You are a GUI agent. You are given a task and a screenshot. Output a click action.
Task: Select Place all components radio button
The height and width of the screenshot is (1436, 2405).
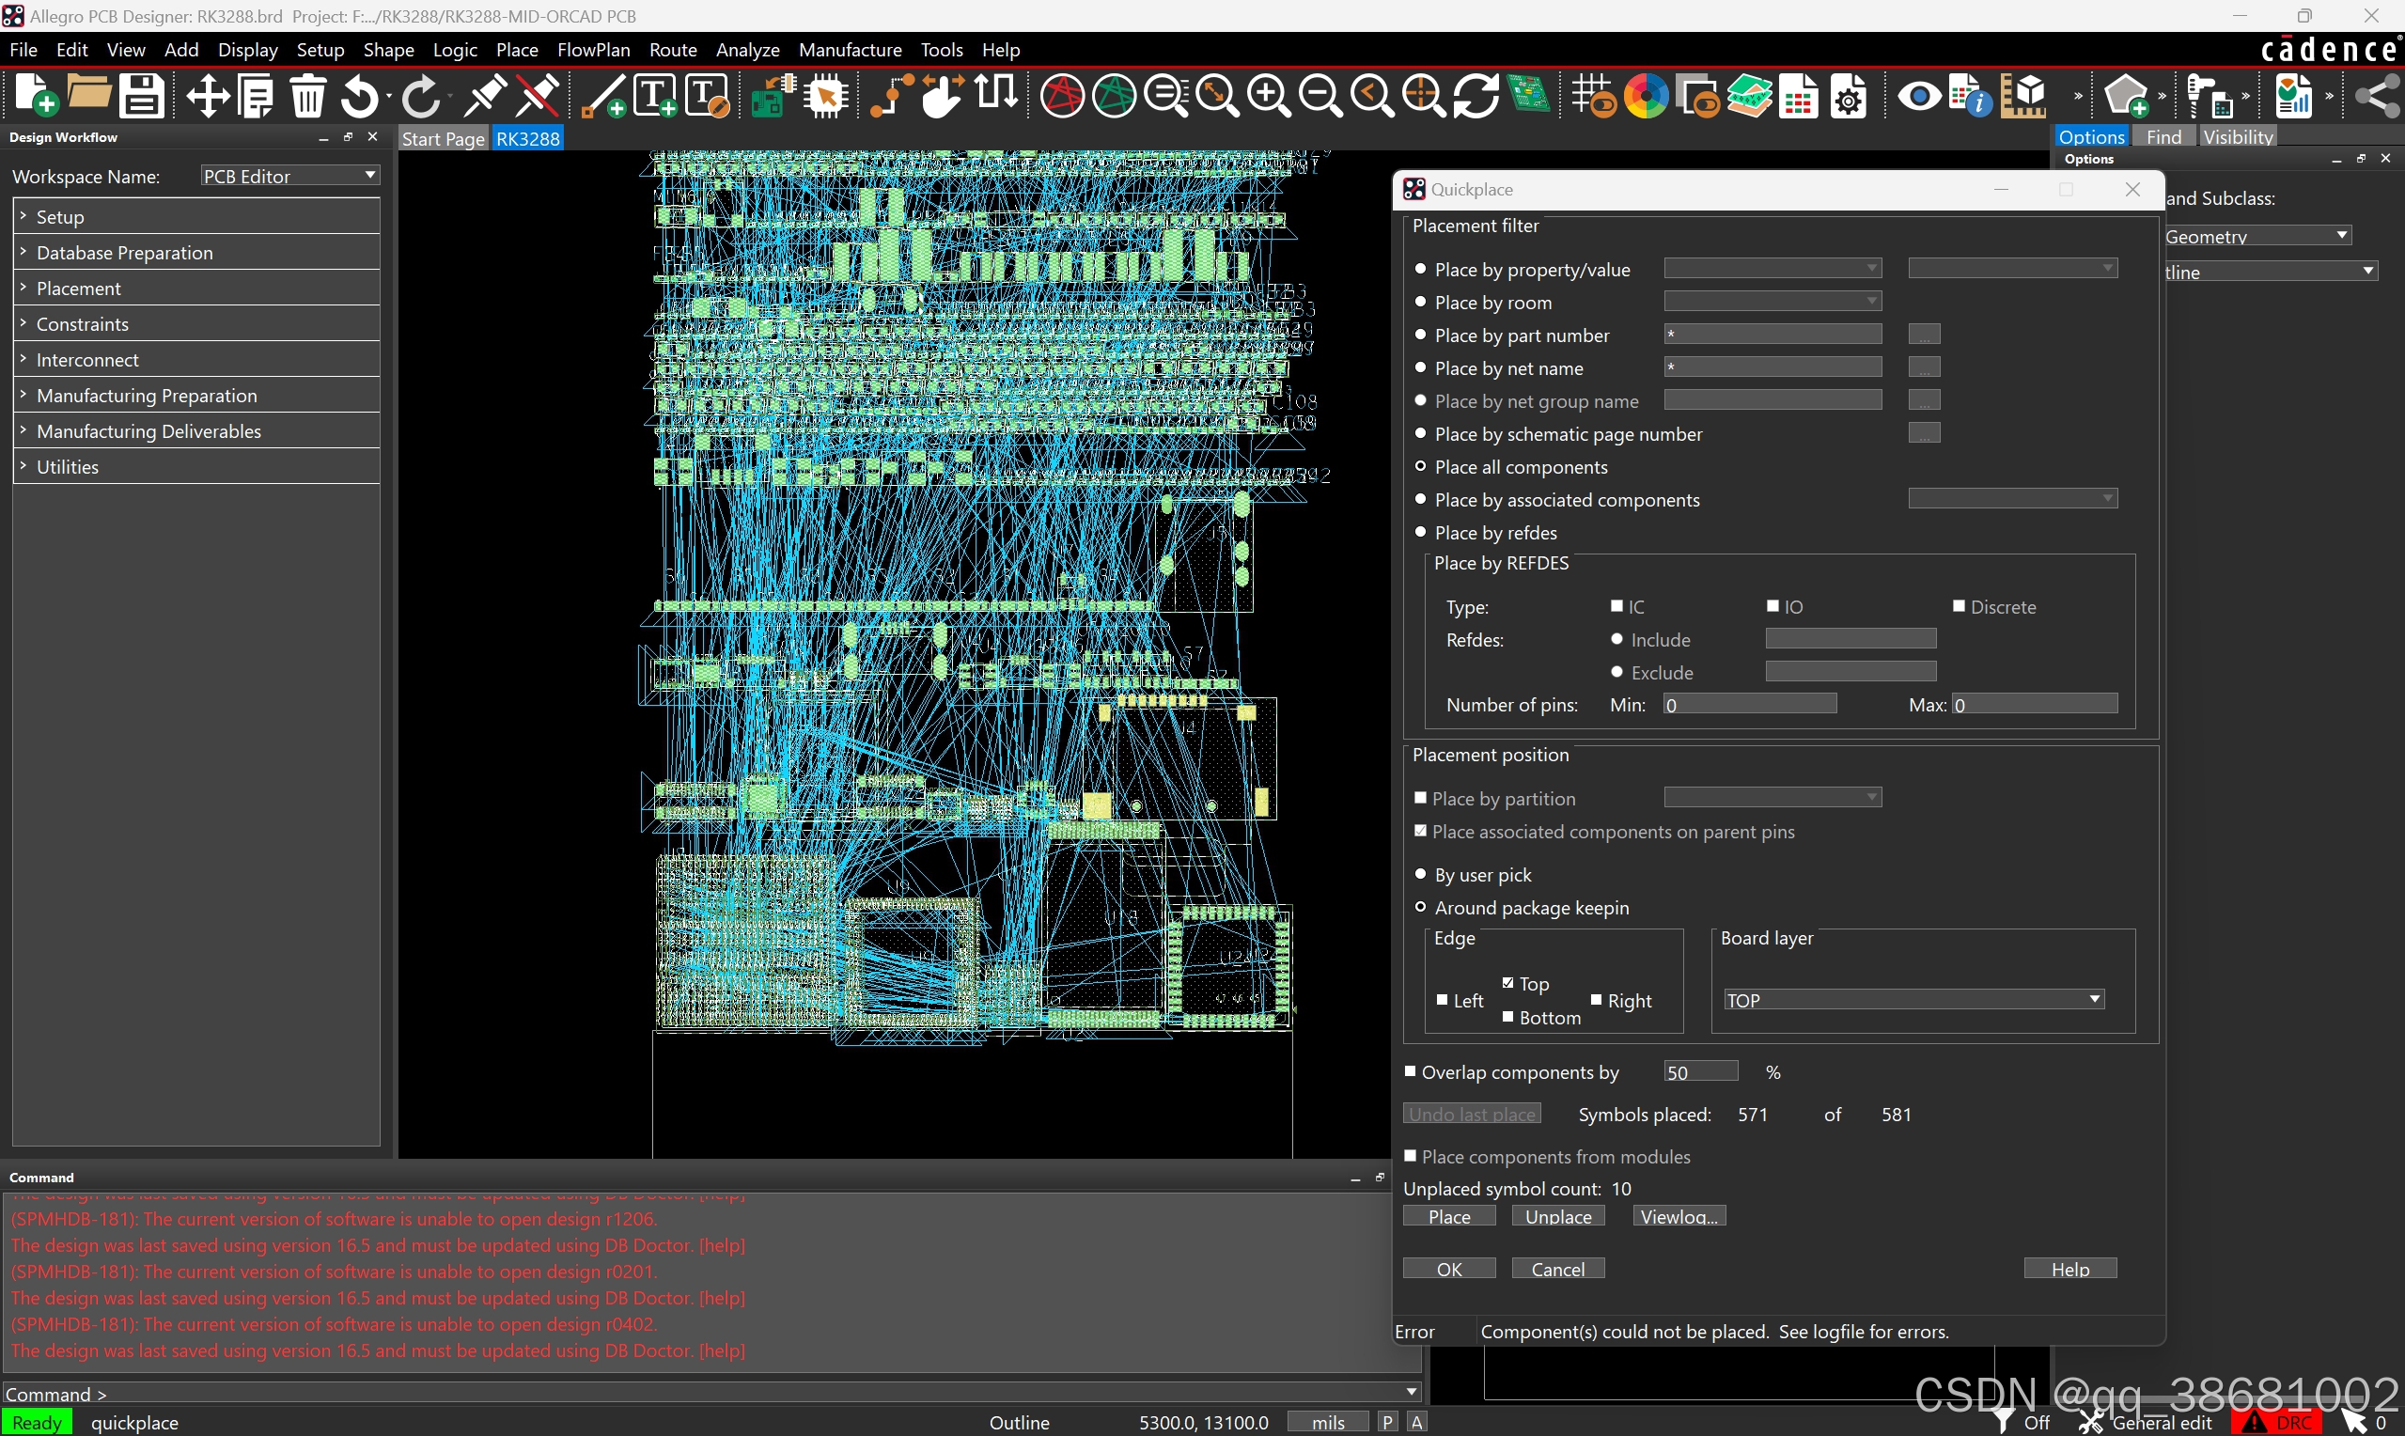click(x=1420, y=466)
